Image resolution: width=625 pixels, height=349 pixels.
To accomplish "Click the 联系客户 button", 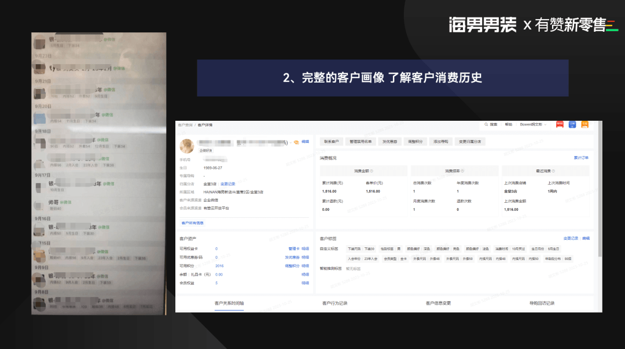I will pos(331,142).
